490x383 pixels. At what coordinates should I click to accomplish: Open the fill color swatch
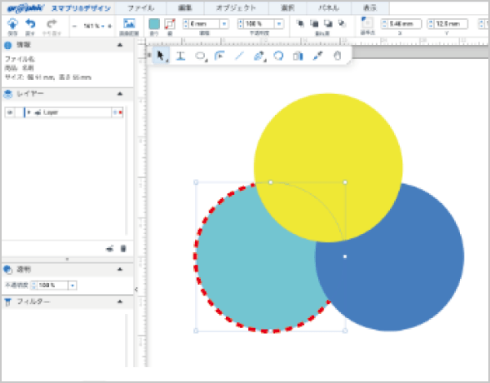tap(154, 24)
